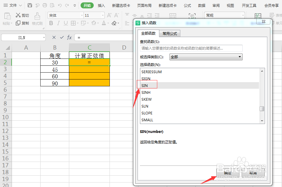Switch to the 公式 ribbon tab
Image resolution: width=282 pixels, height=187 pixels.
pyautogui.click(x=187, y=6)
